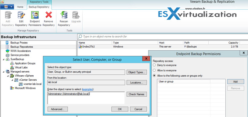Sort by the Path column header
Image resolution: width=248 pixels, height=117 pixels.
[x=196, y=43]
